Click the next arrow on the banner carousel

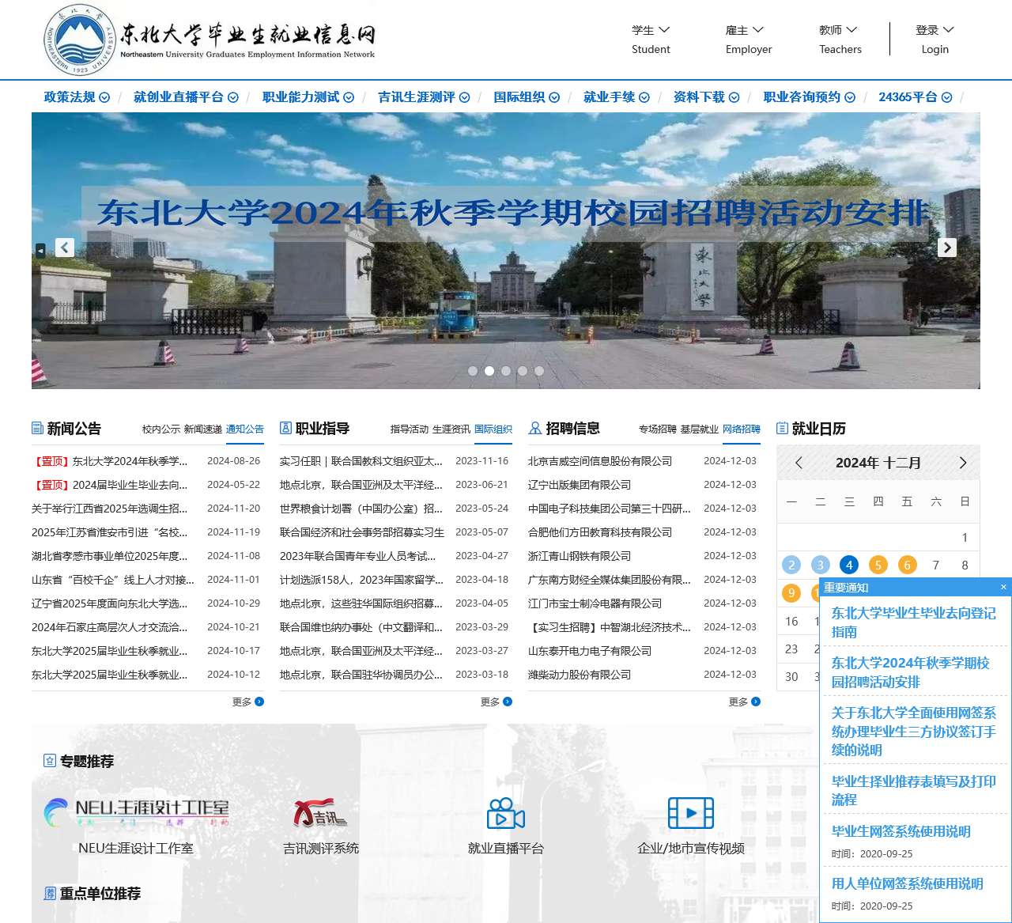[x=946, y=248]
